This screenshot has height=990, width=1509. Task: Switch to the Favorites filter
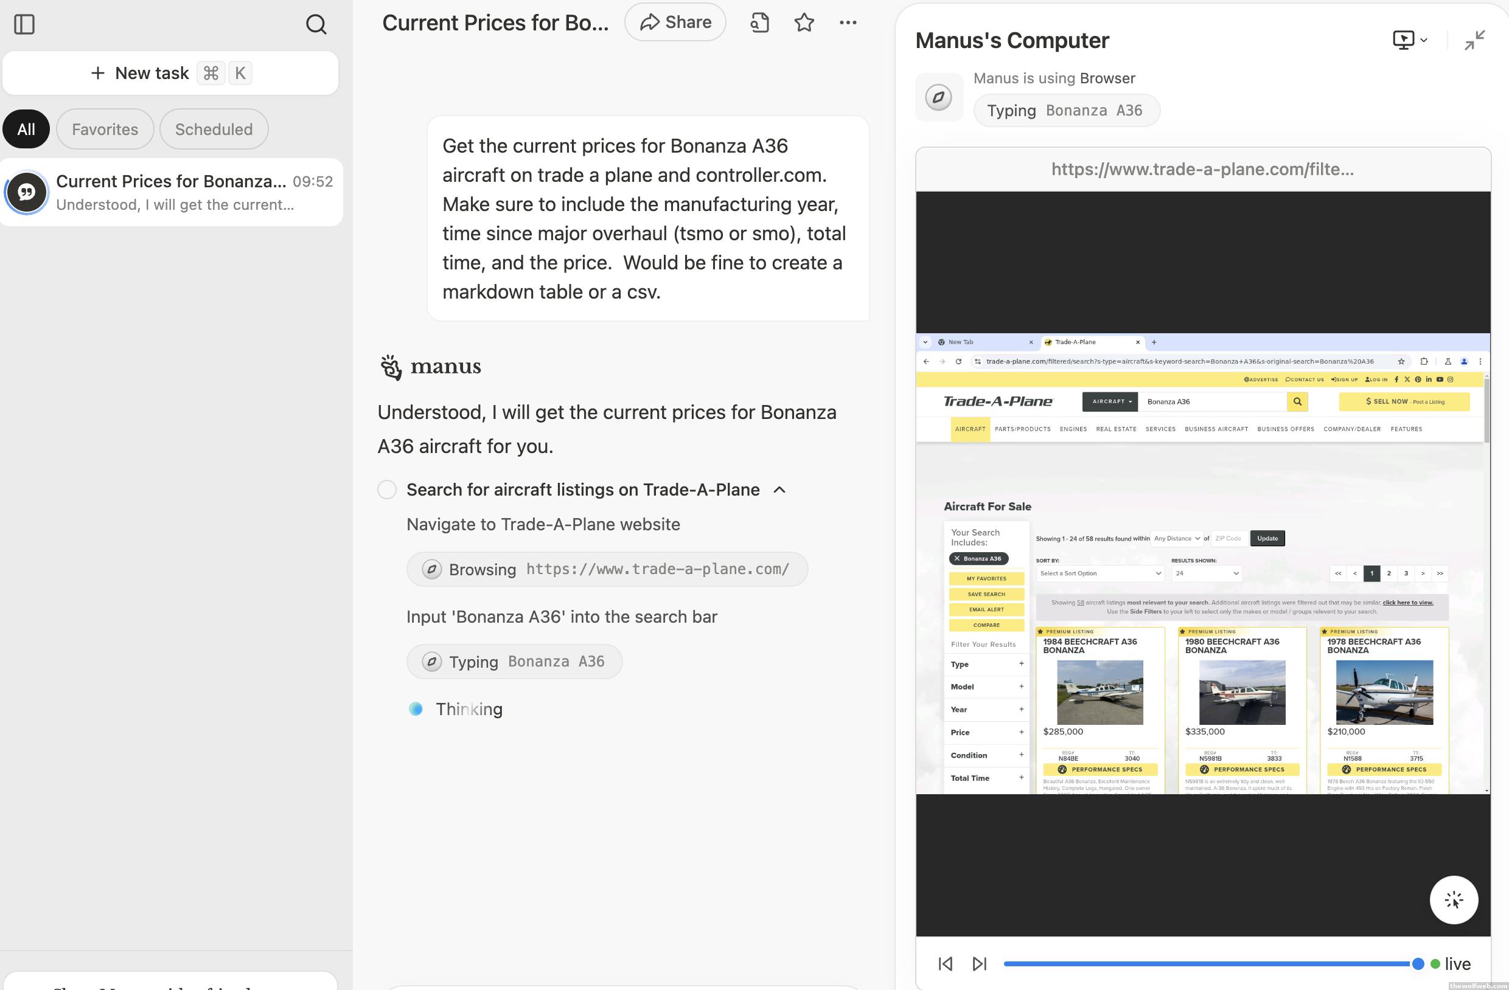click(105, 130)
